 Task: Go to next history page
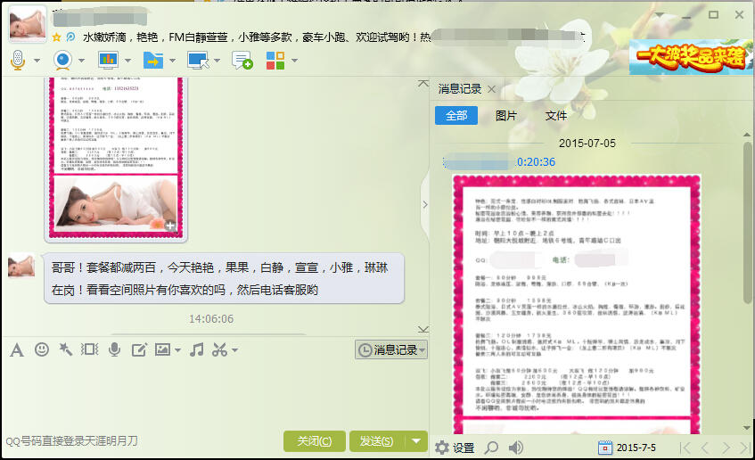726,448
